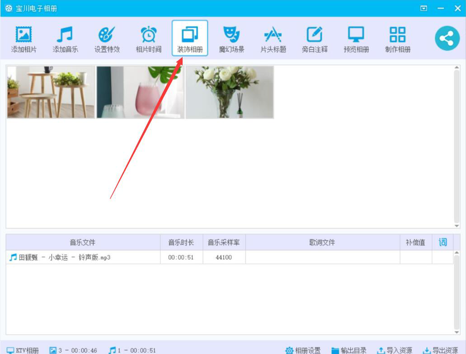Select the 装饰相册 decorate album tool
The width and height of the screenshot is (466, 354).
[190, 38]
